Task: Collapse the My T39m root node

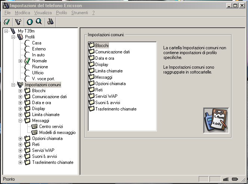Action: [x=6, y=31]
